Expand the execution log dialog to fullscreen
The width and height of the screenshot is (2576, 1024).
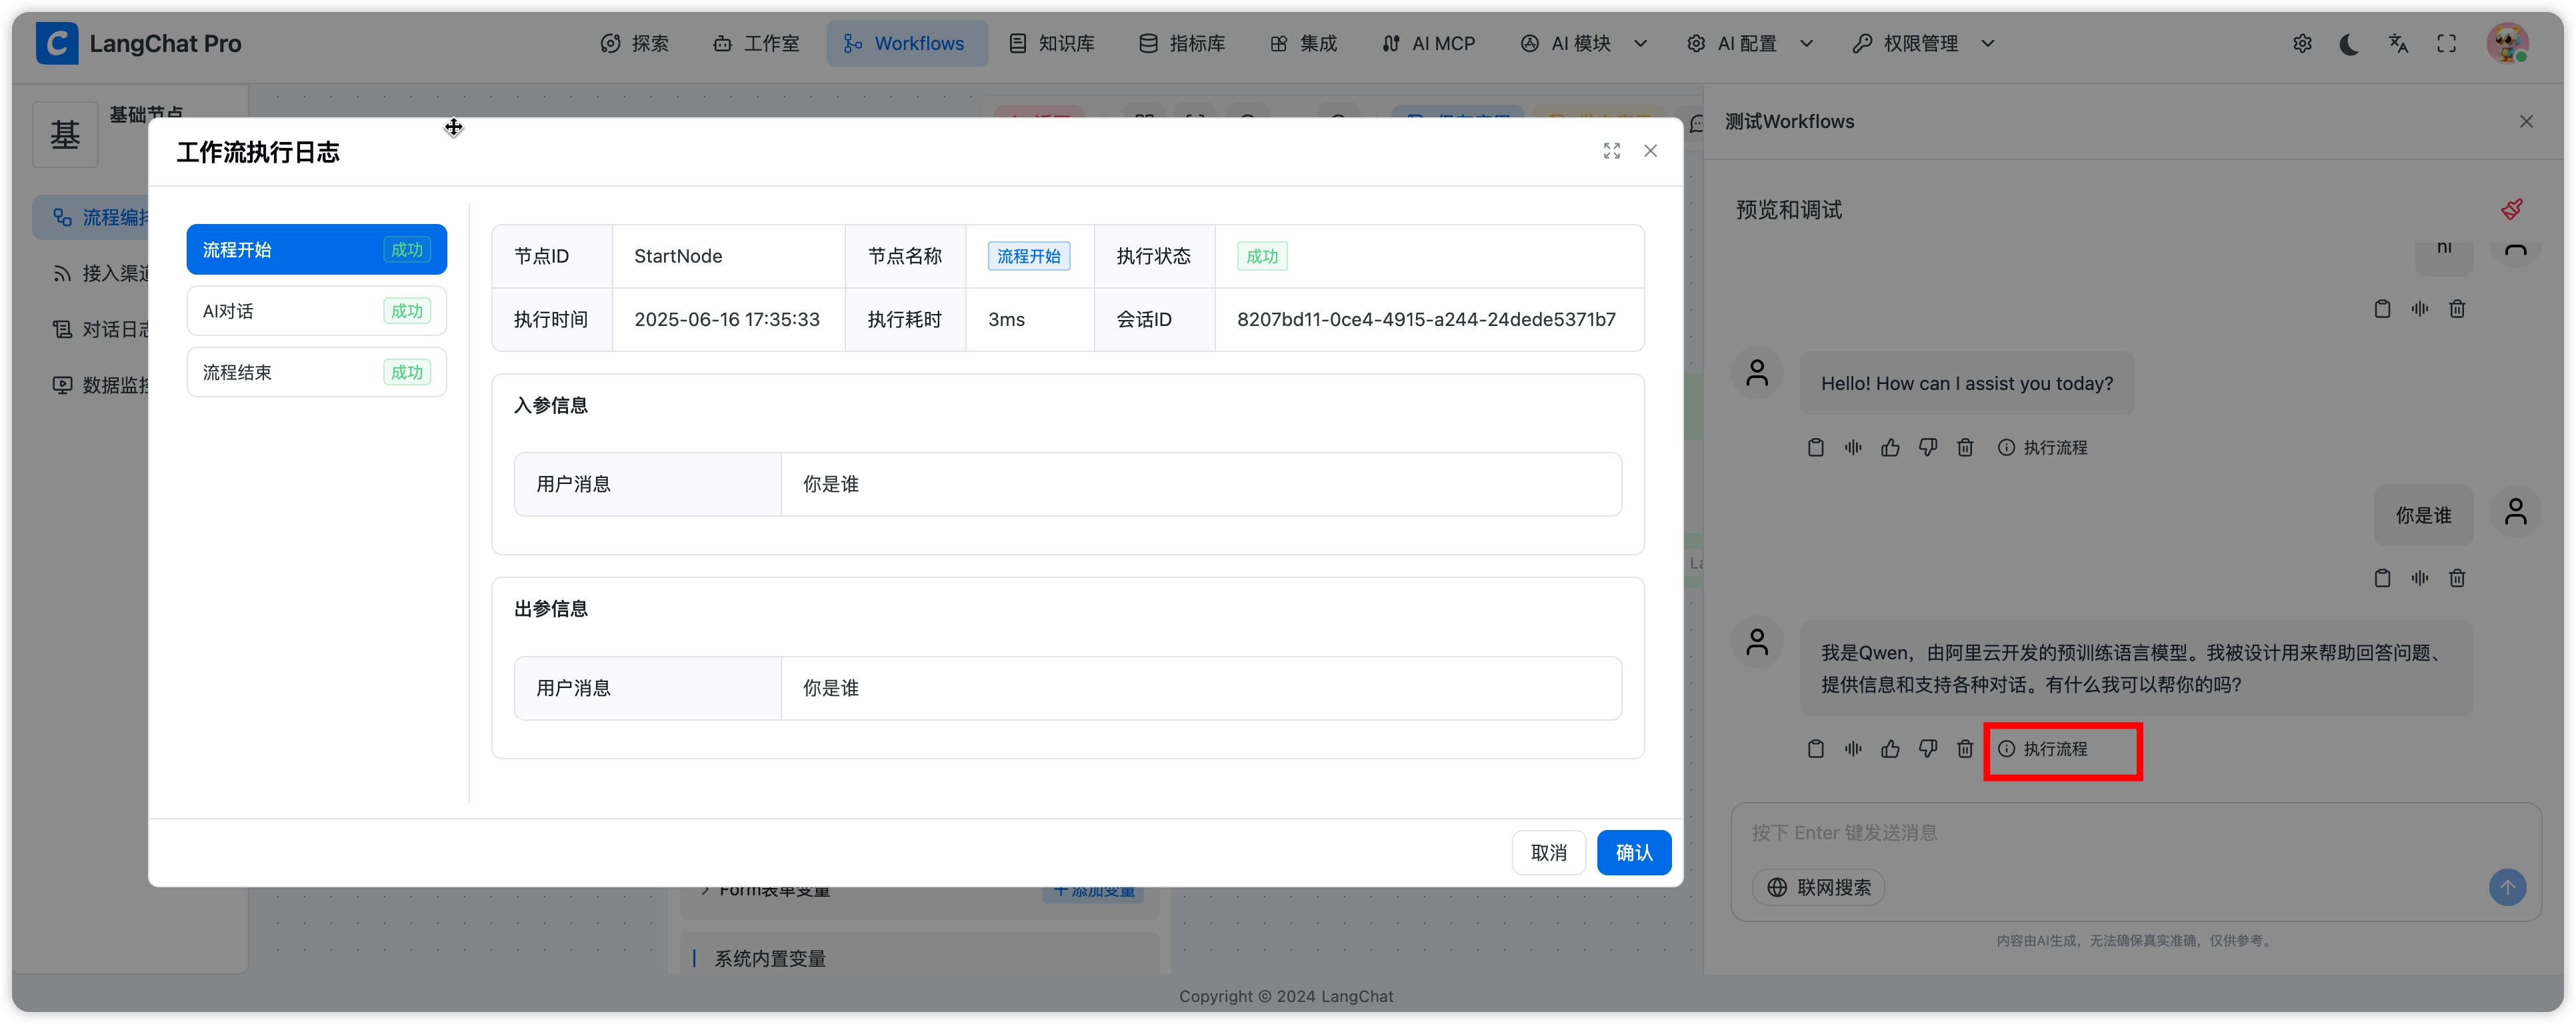(x=1611, y=151)
